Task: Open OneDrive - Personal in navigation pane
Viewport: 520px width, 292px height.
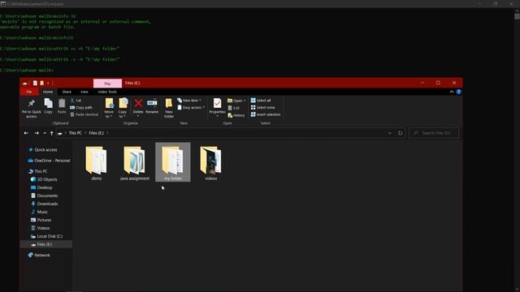Action: point(49,161)
